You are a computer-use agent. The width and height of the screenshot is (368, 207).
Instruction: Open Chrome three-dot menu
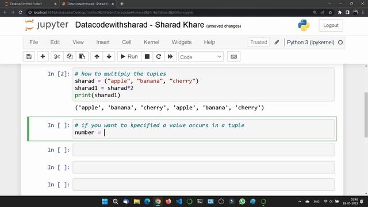click(363, 12)
